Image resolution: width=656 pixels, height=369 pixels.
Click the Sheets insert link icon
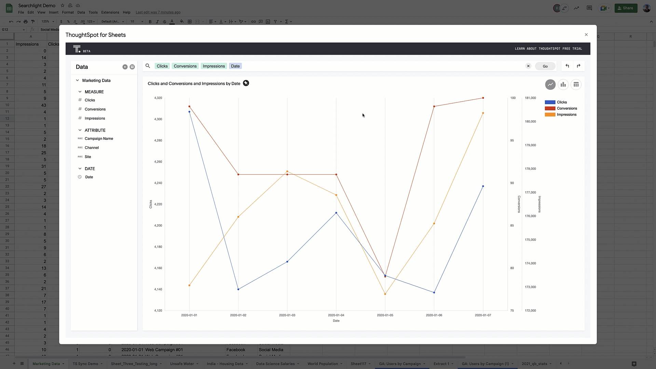pos(254,22)
